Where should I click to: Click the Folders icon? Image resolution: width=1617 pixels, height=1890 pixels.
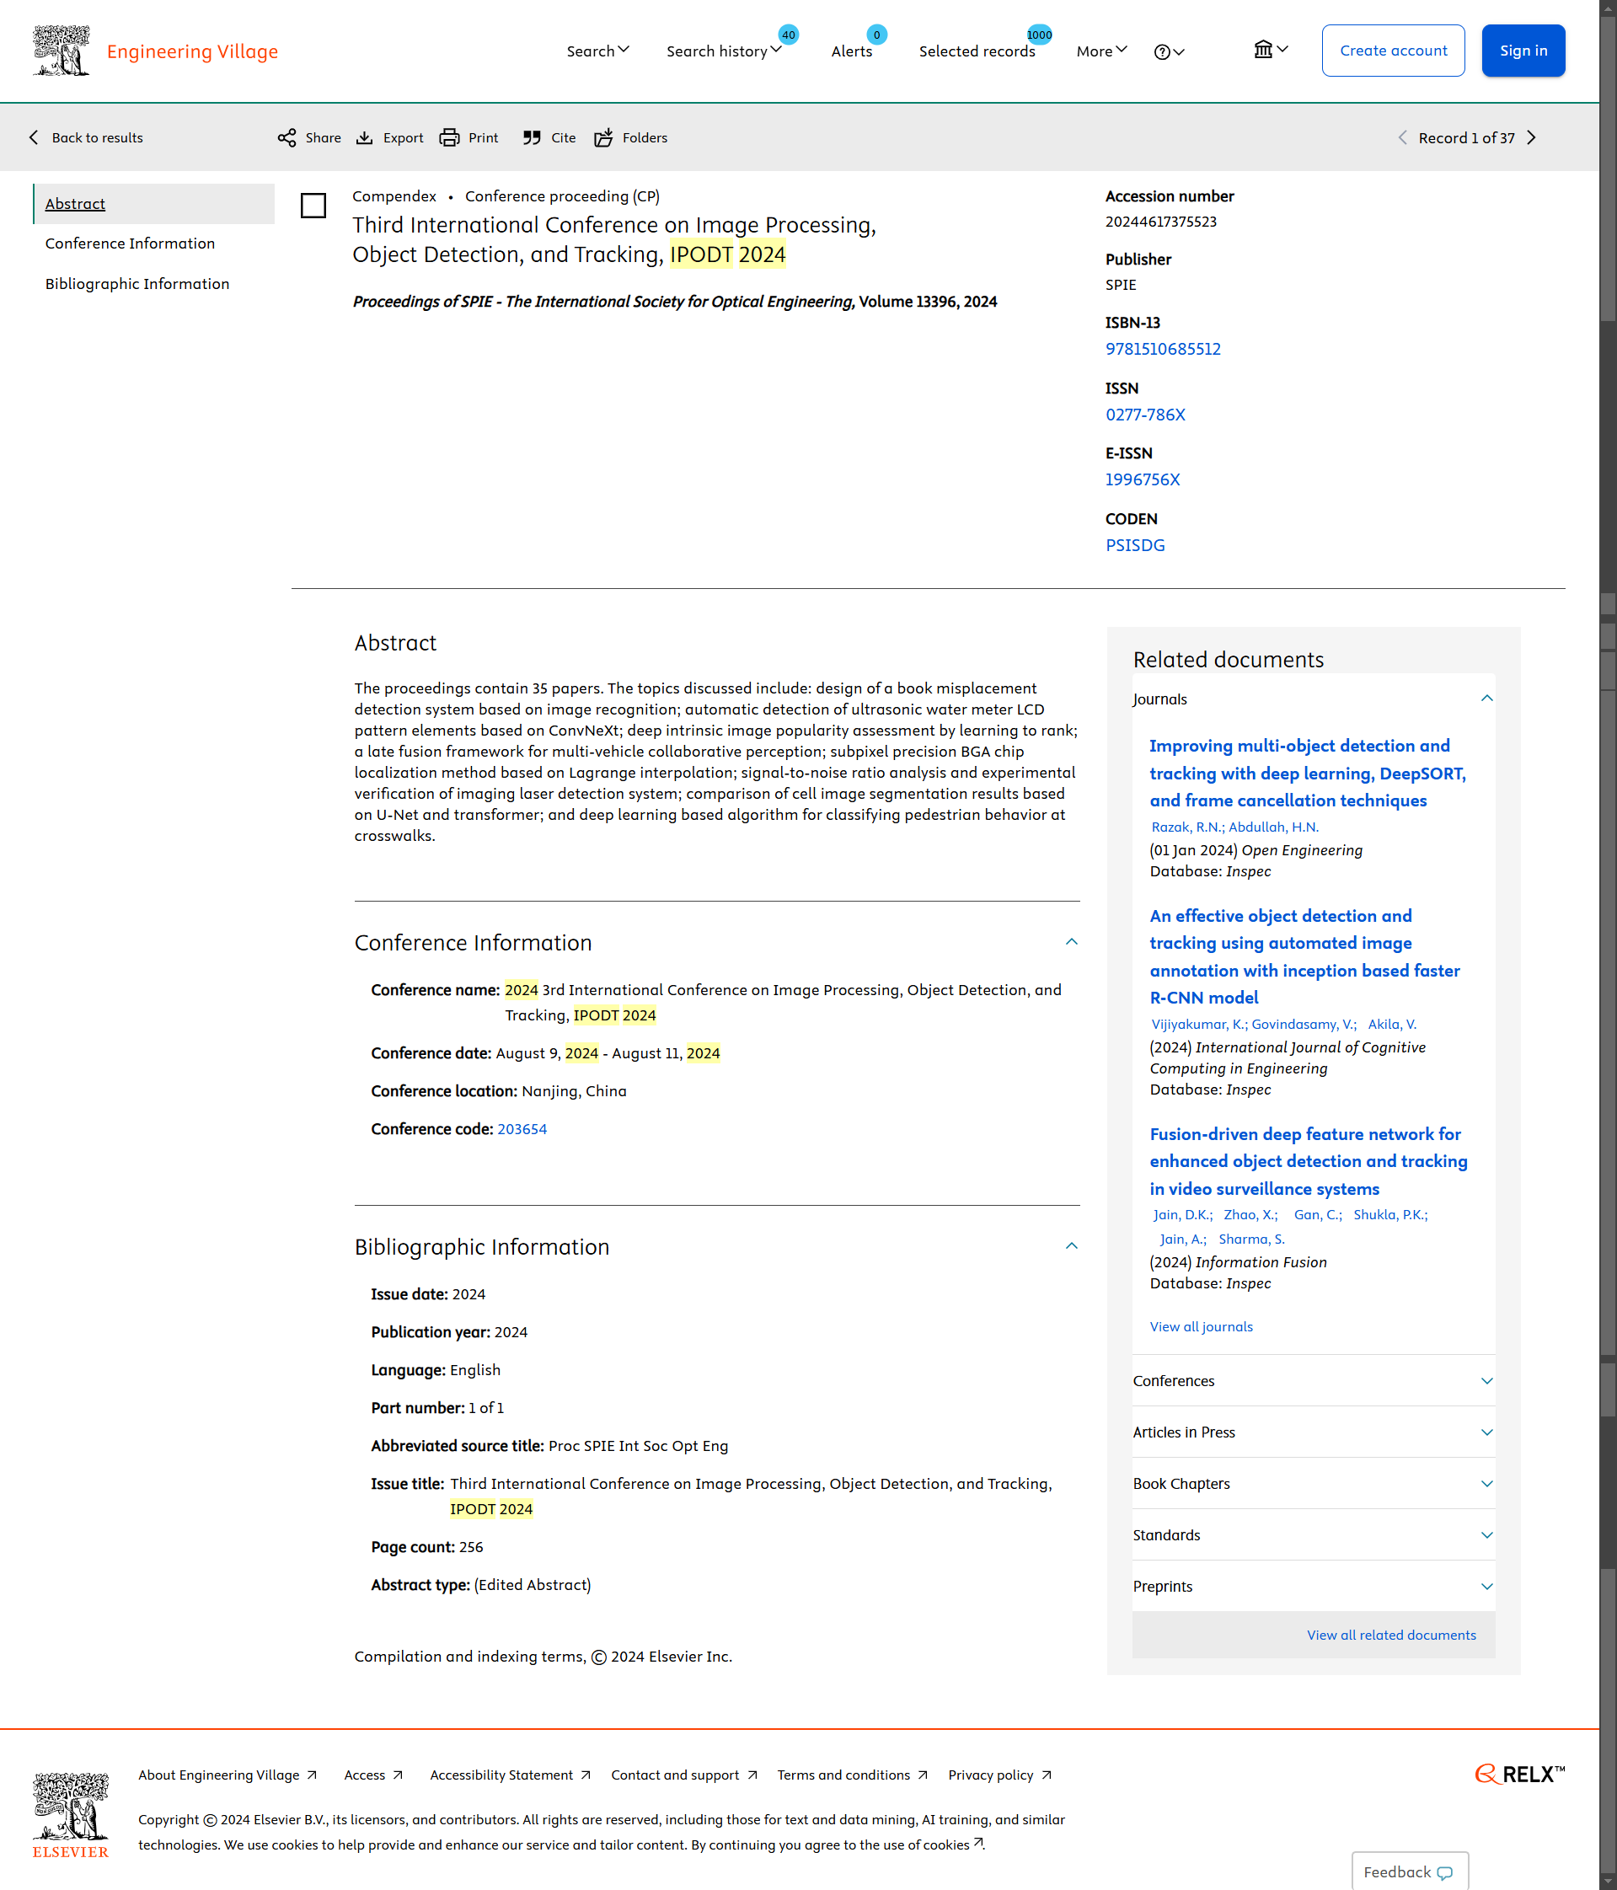pos(602,137)
